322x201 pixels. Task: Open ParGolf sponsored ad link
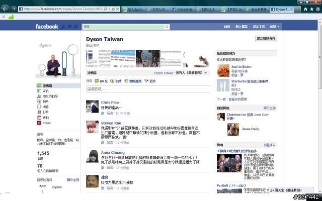(x=231, y=185)
